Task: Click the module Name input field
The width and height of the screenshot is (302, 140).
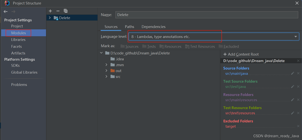Action: [x=206, y=15]
